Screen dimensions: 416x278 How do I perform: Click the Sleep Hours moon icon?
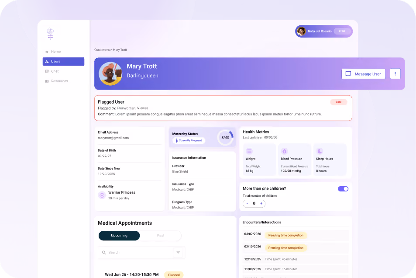click(x=320, y=151)
